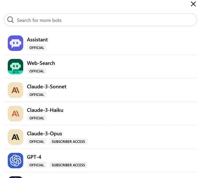Click SUBSCRIBER ACCESS badge under GPT-4
The height and width of the screenshot is (178, 201).
click(68, 165)
